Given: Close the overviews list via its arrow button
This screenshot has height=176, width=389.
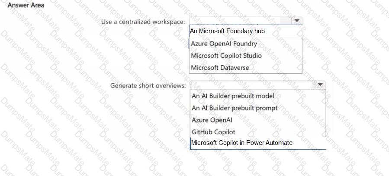Looking at the screenshot, I should pyautogui.click(x=320, y=85).
